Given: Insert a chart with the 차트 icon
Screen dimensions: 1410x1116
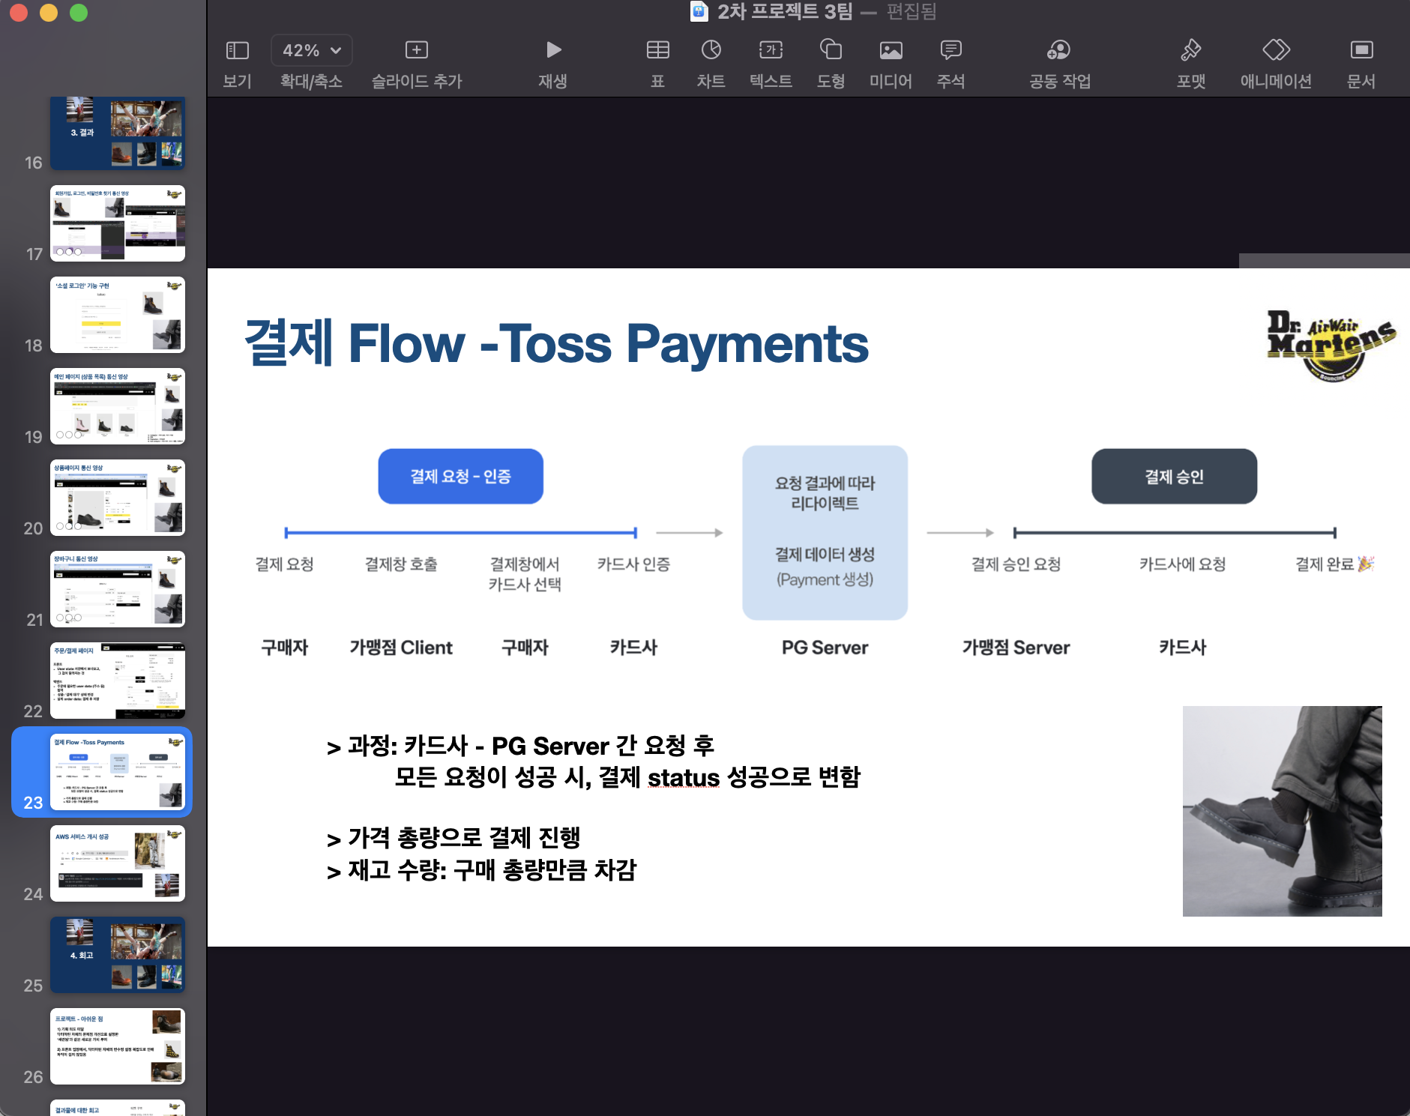Looking at the screenshot, I should tap(711, 50).
